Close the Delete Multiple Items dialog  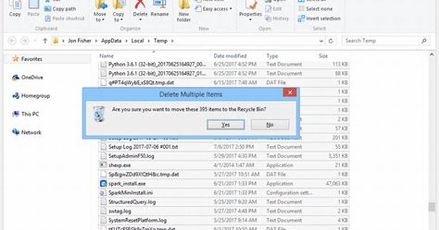click(290, 92)
